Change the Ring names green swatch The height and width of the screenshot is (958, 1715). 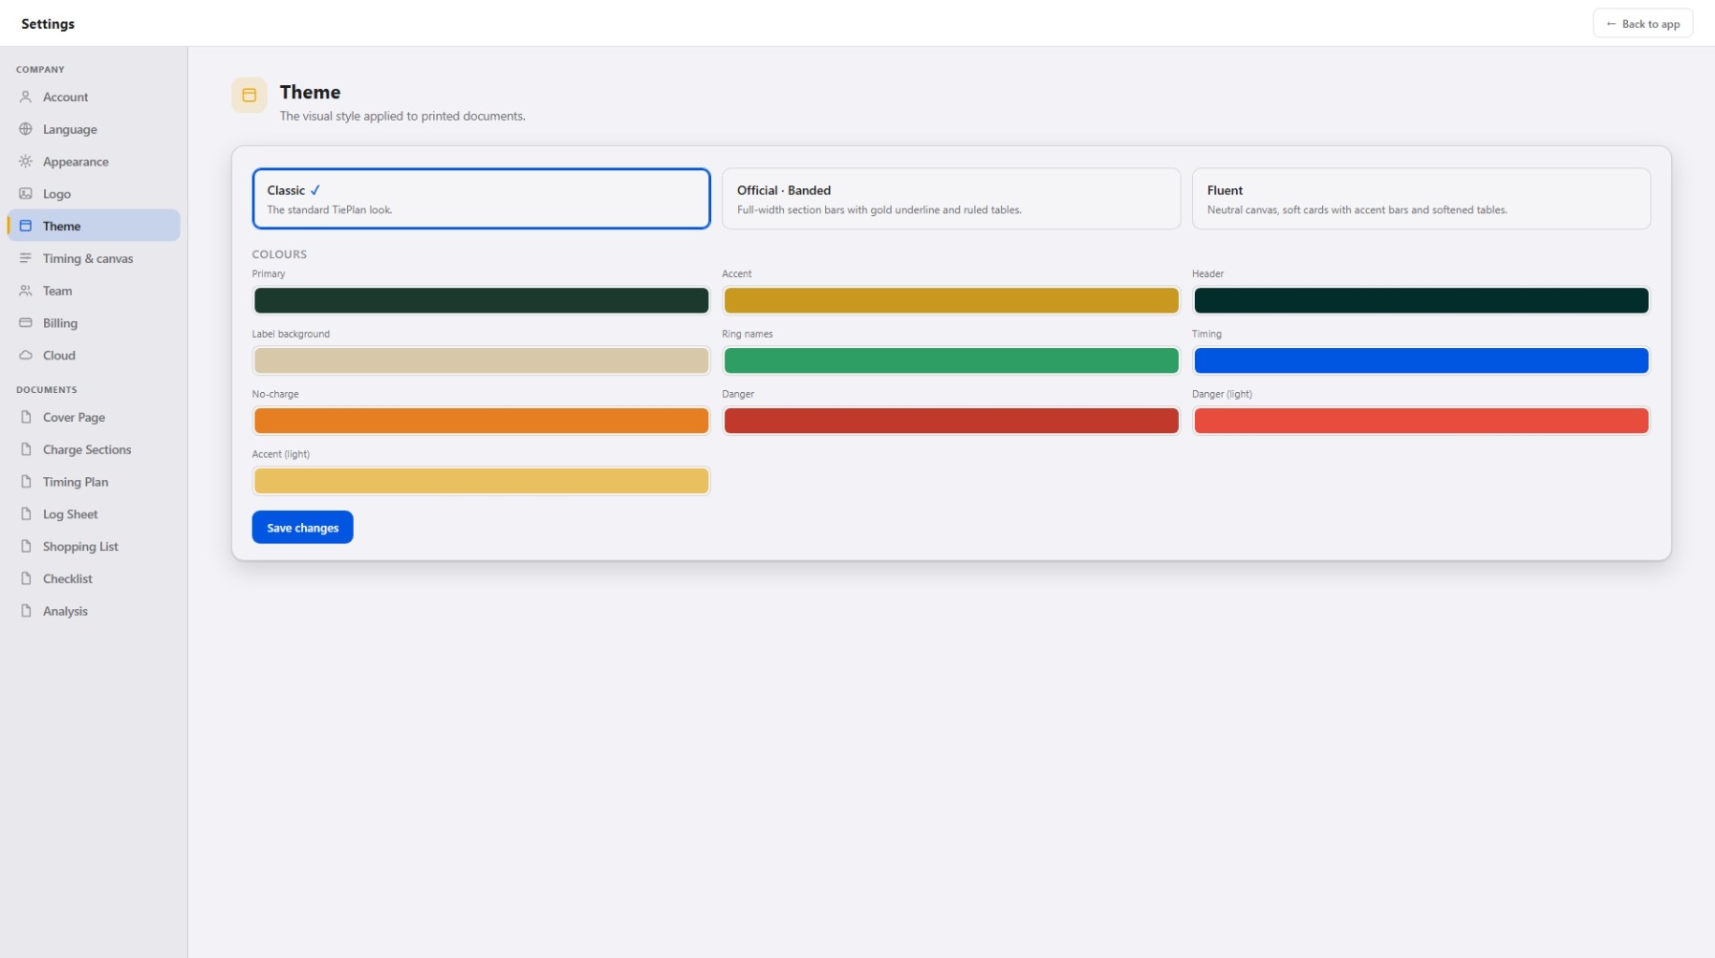tap(951, 360)
